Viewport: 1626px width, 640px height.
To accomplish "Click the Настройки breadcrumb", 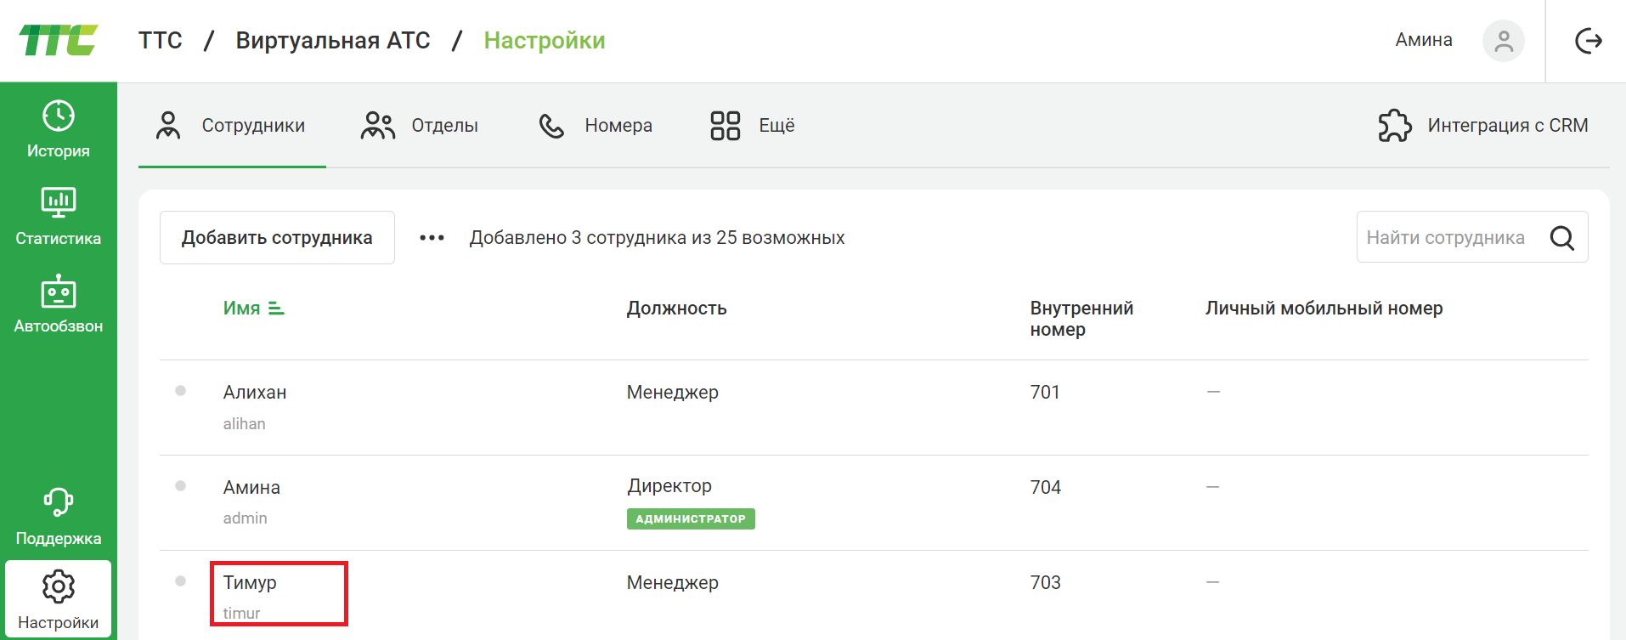I will pos(545,40).
